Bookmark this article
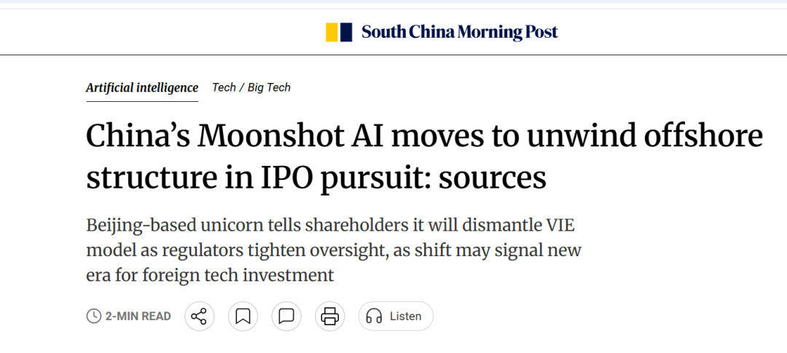 (243, 317)
